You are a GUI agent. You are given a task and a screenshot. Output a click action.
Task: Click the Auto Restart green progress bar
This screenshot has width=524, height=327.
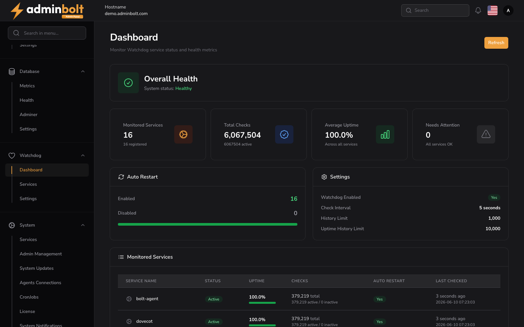[x=208, y=224]
